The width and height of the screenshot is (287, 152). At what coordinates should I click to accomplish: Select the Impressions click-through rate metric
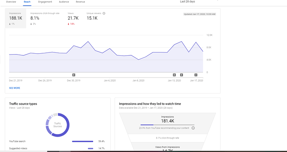(45, 18)
